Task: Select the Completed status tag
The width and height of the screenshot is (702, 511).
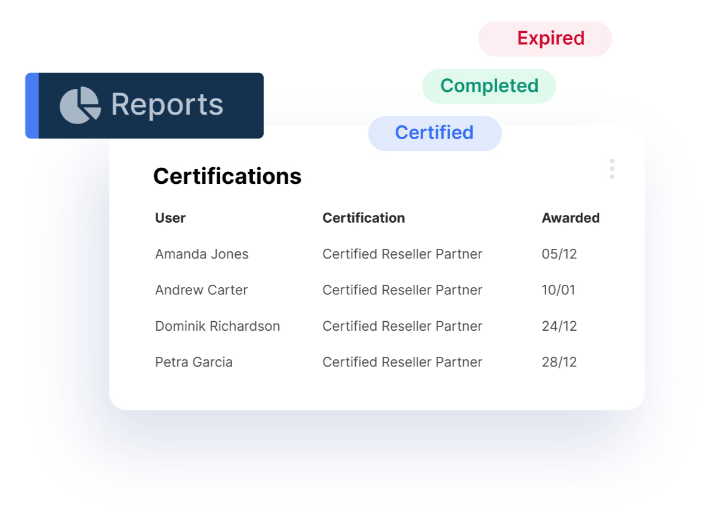Action: coord(489,86)
